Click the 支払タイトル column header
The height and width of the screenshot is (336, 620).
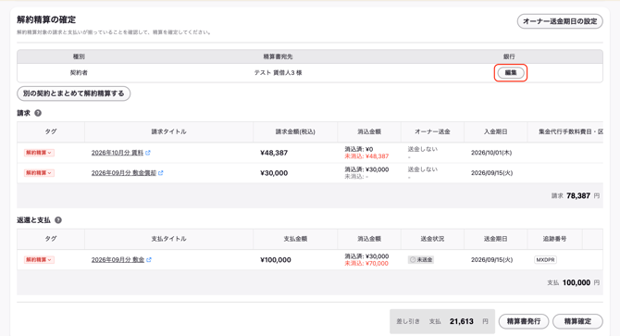click(x=168, y=239)
